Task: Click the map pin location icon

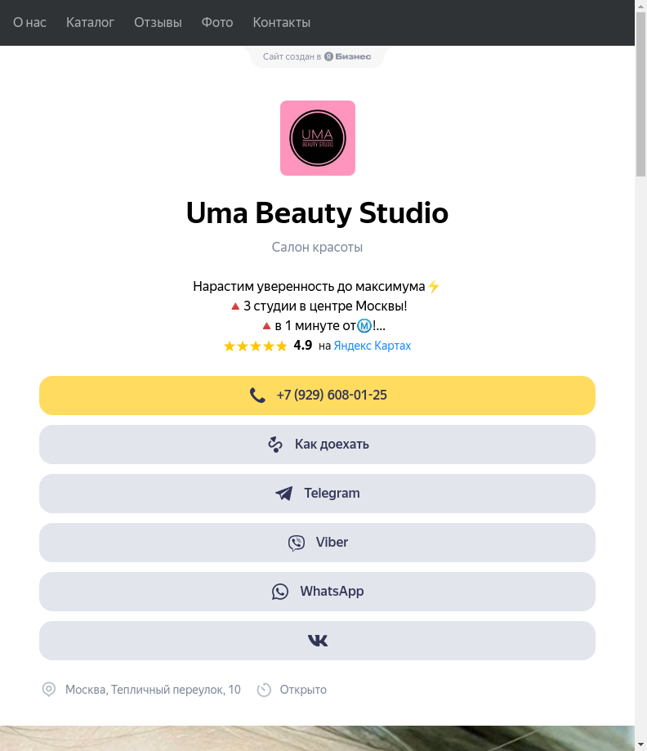Action: tap(49, 690)
